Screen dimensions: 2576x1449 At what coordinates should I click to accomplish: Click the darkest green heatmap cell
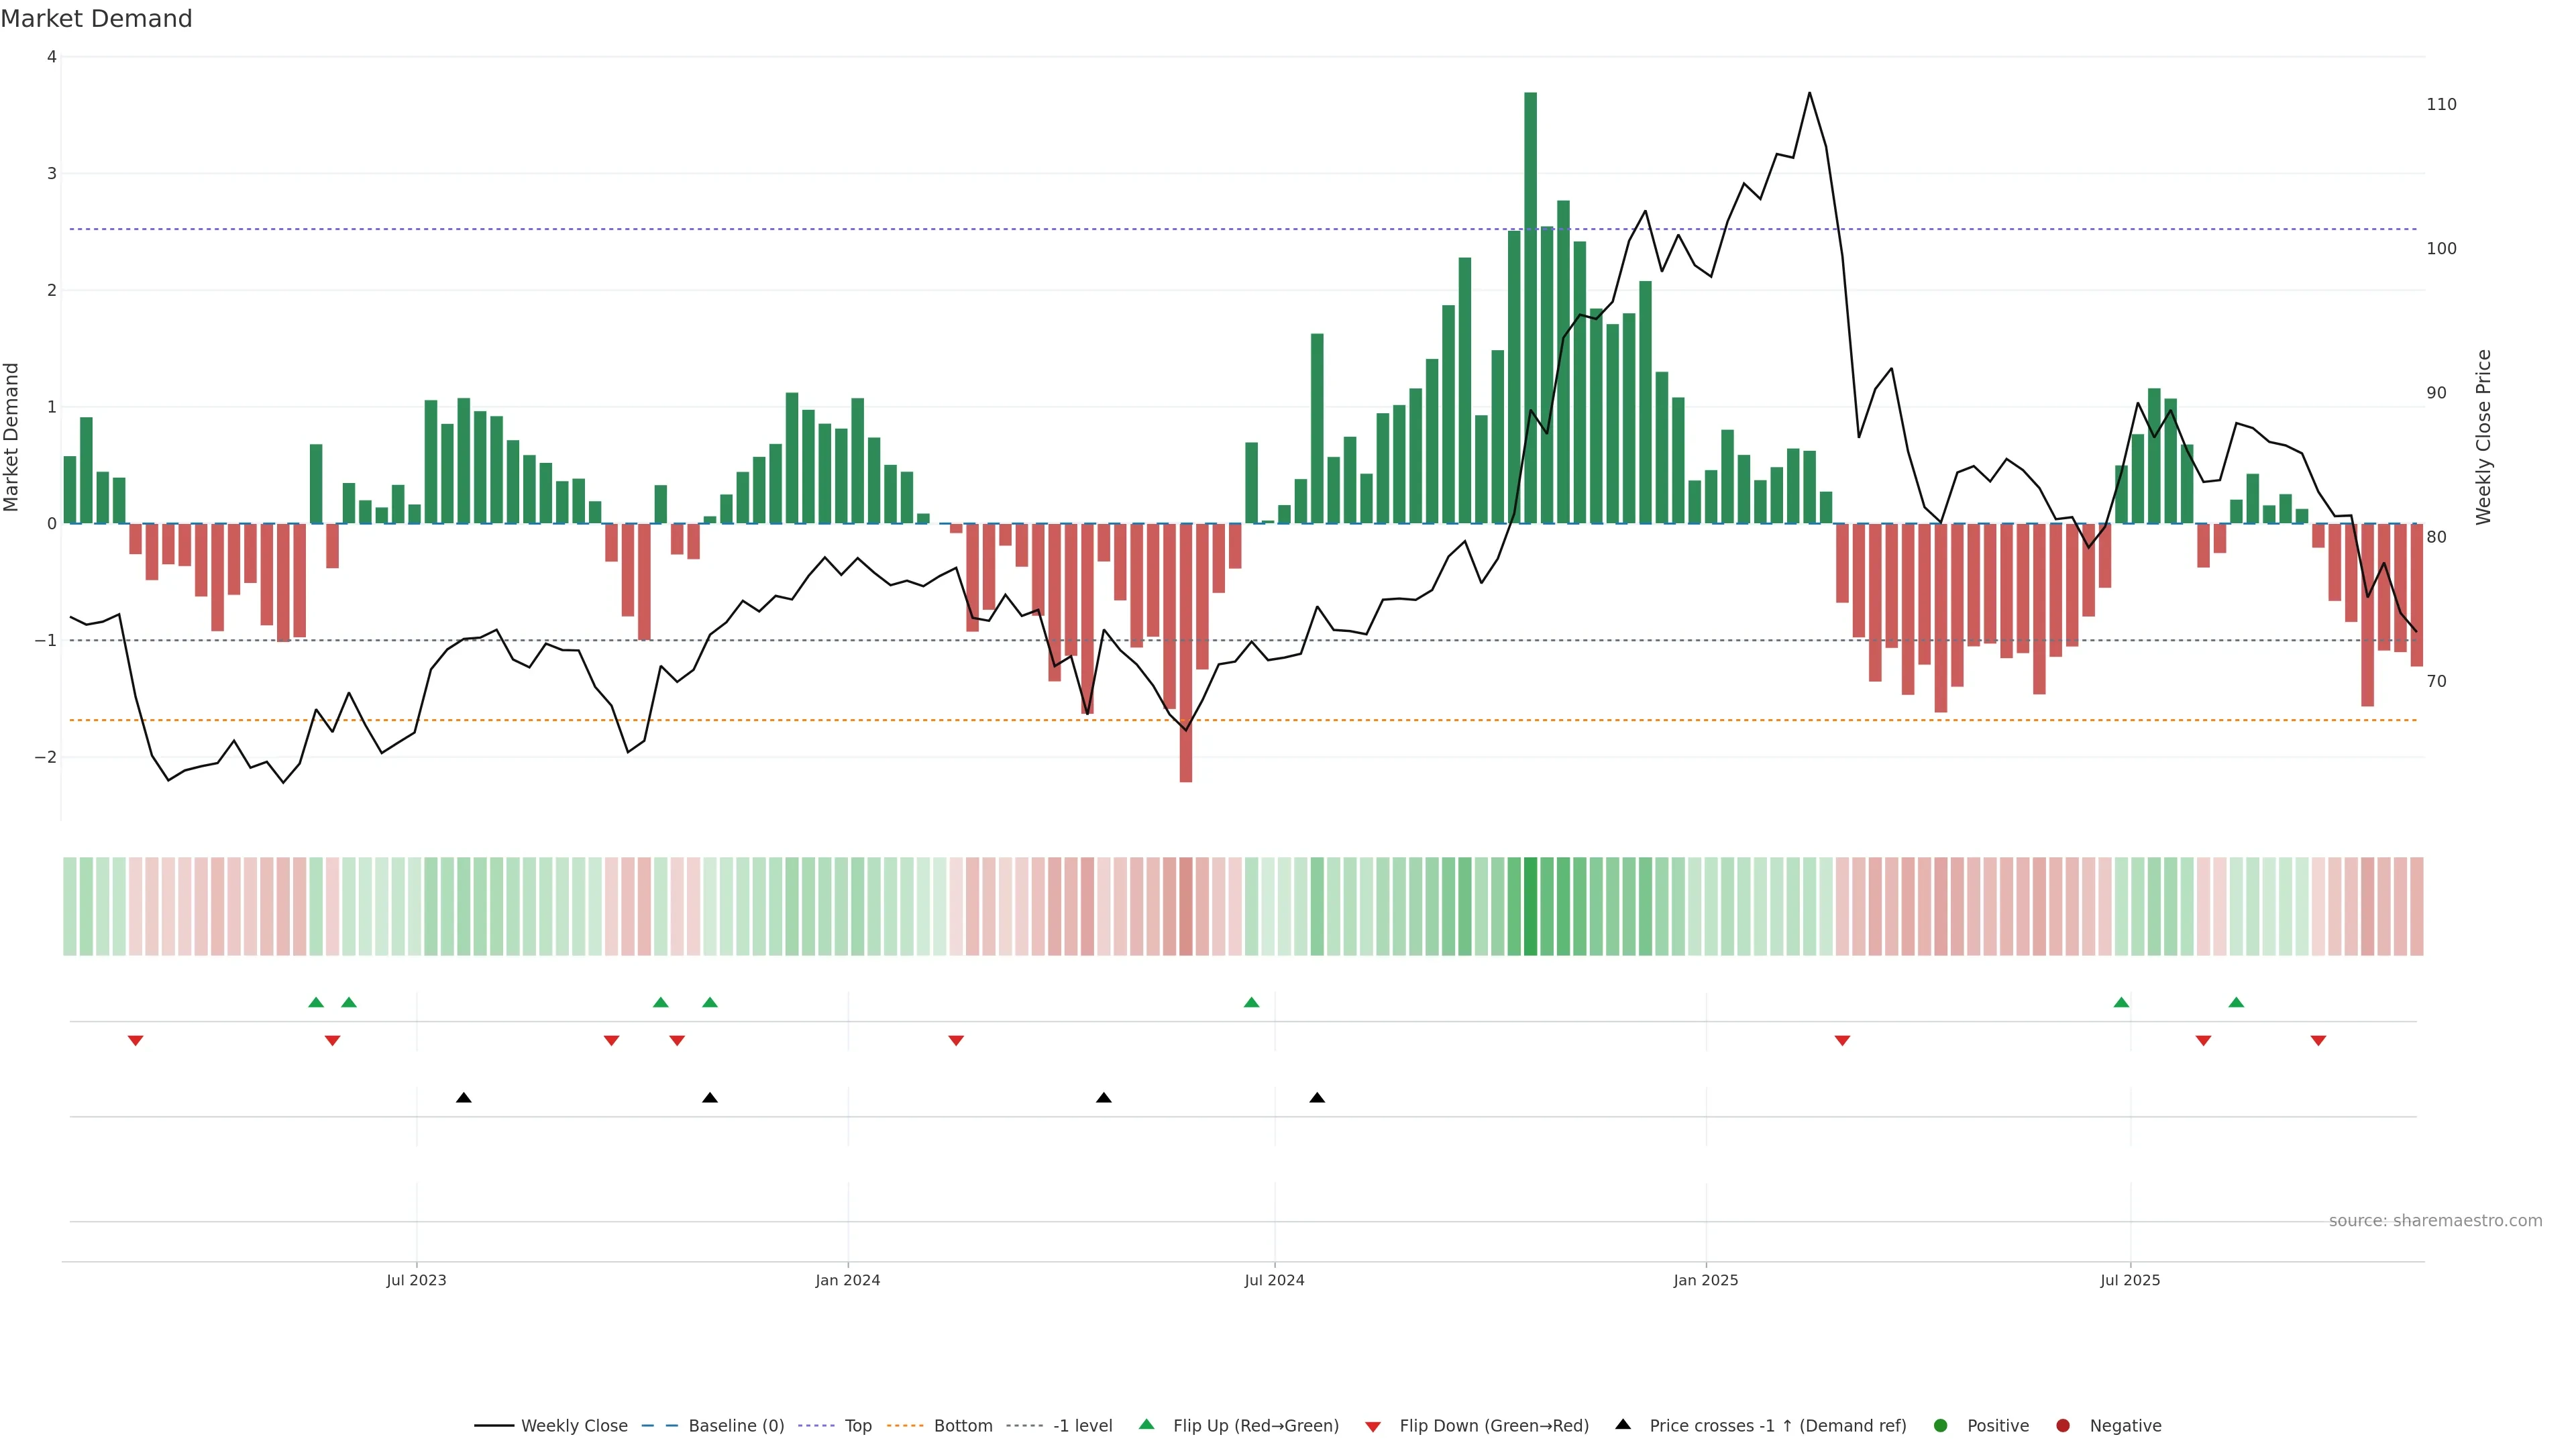click(1530, 906)
